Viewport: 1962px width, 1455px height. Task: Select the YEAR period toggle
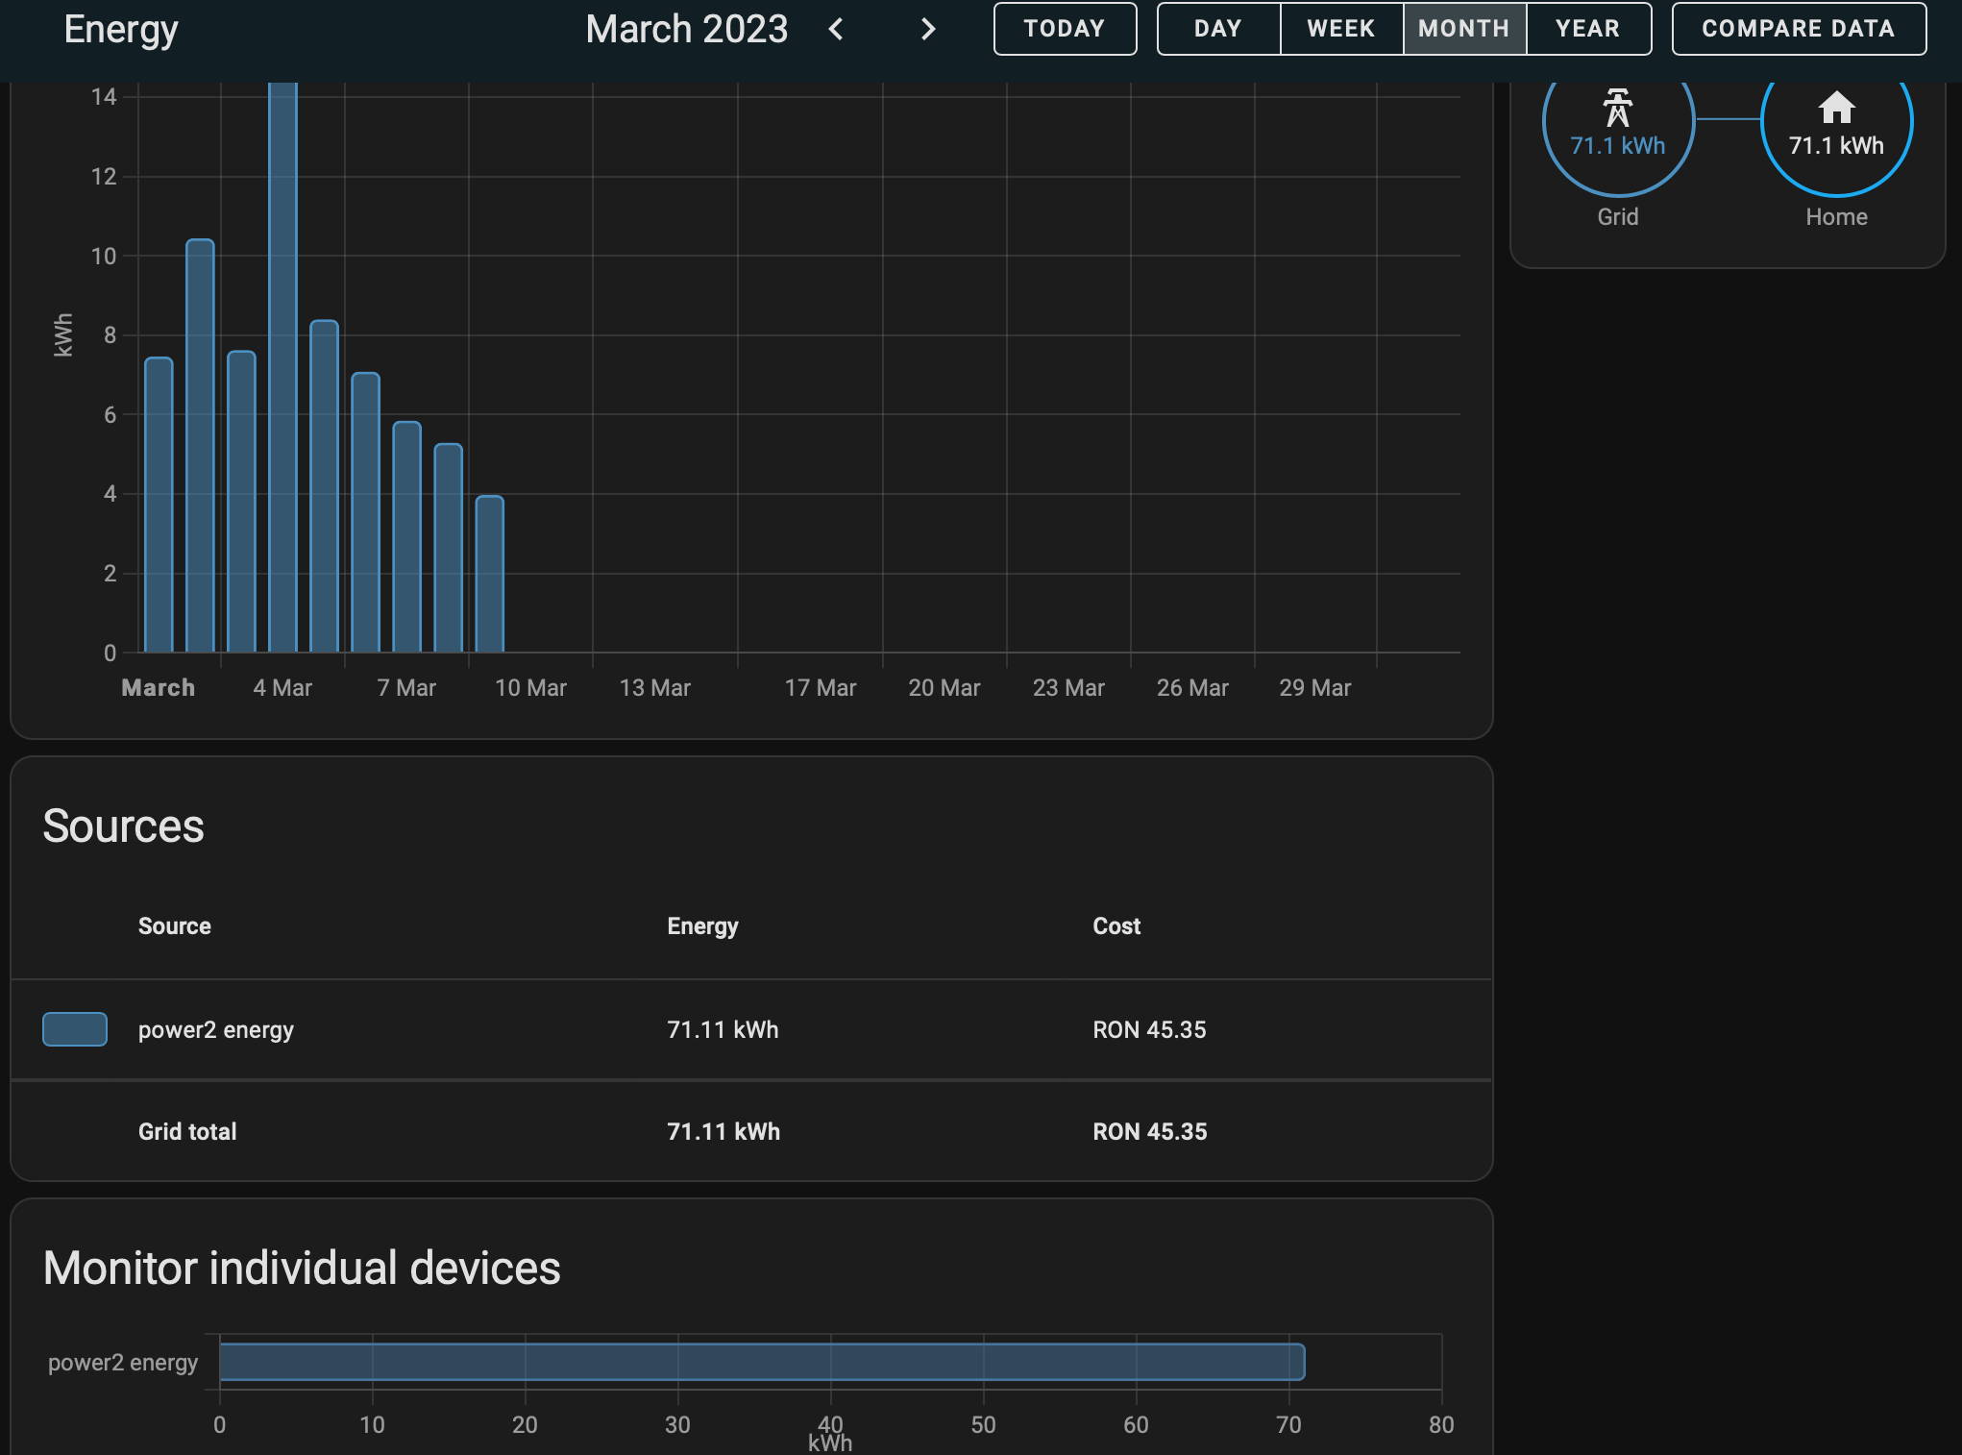(x=1587, y=29)
